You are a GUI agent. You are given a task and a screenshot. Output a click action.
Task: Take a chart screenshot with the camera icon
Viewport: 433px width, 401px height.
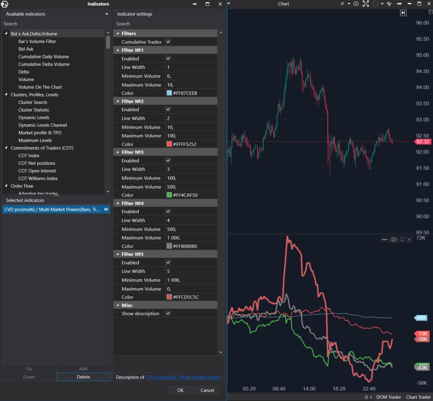tap(356, 4)
